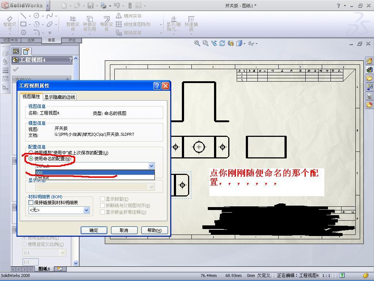Click the status bar help icon
This screenshot has width=374, height=281.
pyautogui.click(x=342, y=276)
